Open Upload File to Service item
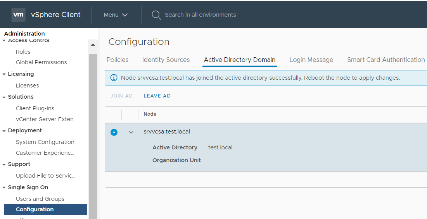 coord(46,176)
